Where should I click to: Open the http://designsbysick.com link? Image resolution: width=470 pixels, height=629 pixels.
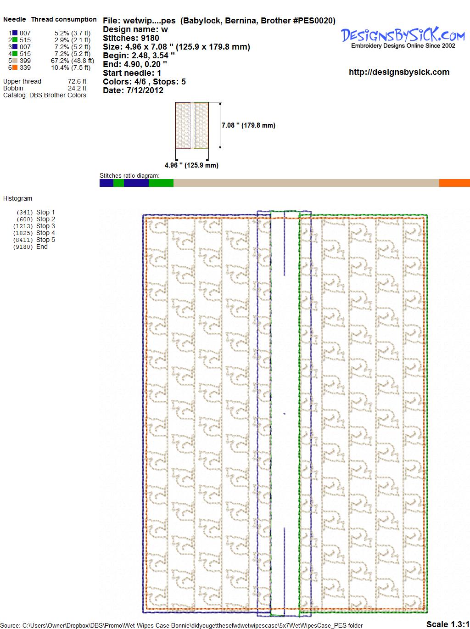pos(399,72)
